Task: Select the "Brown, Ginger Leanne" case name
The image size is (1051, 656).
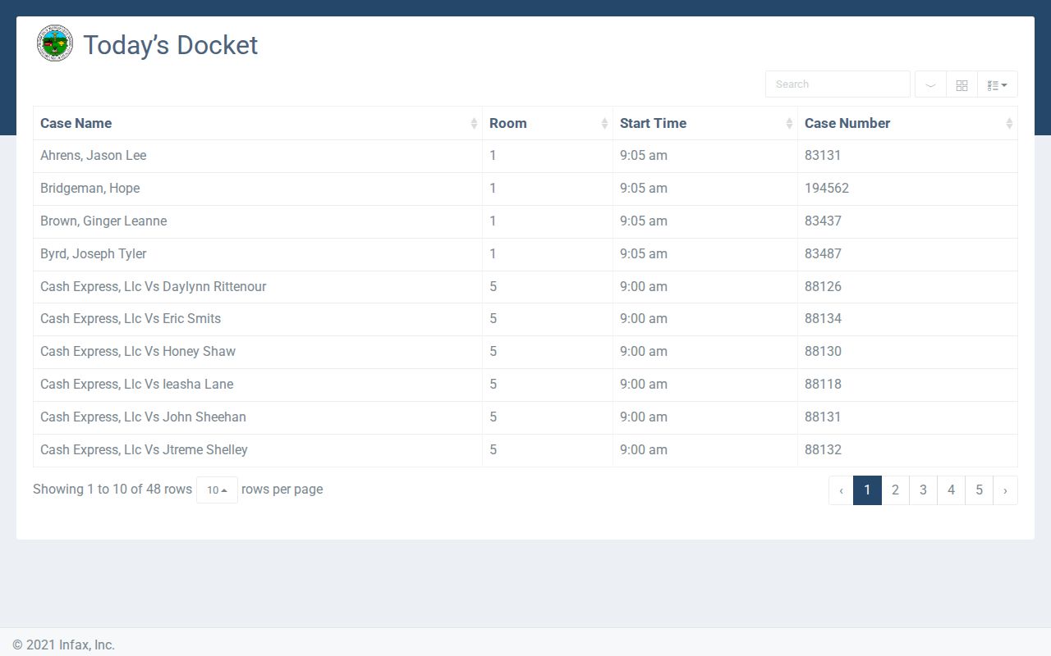Action: click(x=103, y=221)
